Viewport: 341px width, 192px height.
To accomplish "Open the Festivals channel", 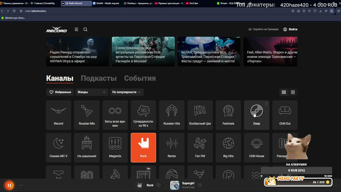I will point(228,115).
